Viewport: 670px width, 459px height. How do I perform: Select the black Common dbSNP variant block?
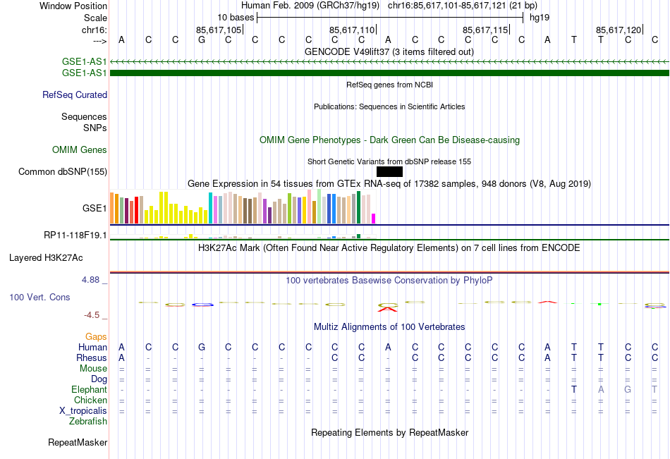[x=389, y=172]
